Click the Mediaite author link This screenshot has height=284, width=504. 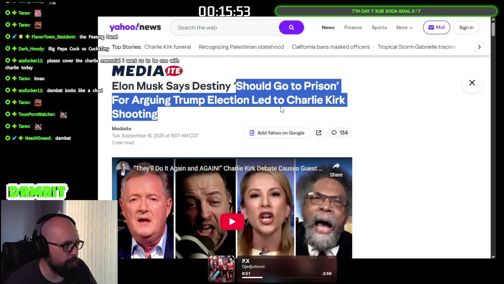121,129
